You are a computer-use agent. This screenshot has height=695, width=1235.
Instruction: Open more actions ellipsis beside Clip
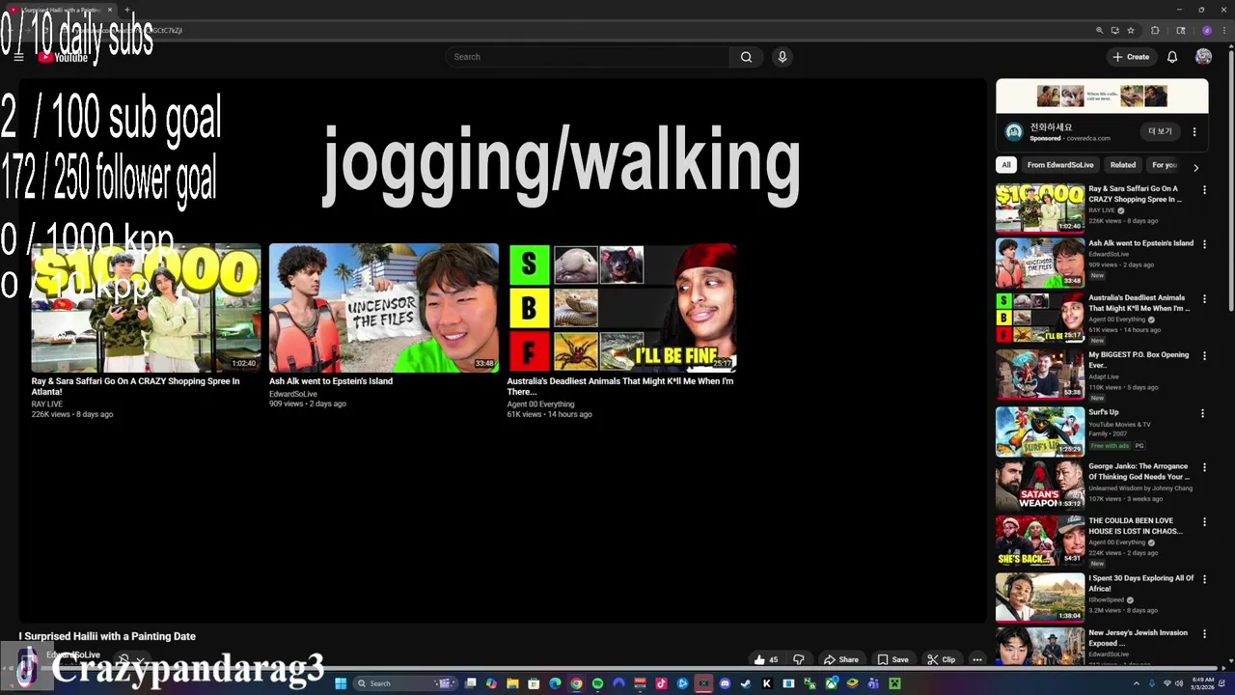point(976,659)
